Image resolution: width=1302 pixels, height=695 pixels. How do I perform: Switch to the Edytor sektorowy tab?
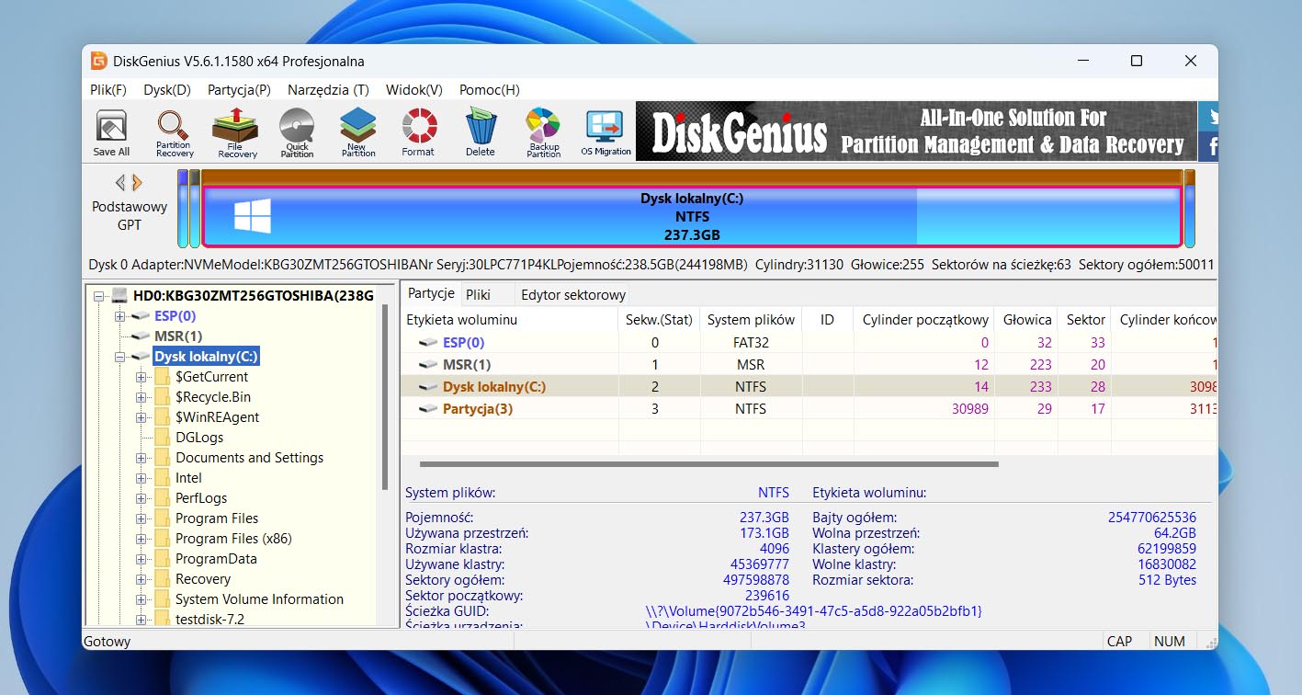pyautogui.click(x=573, y=295)
